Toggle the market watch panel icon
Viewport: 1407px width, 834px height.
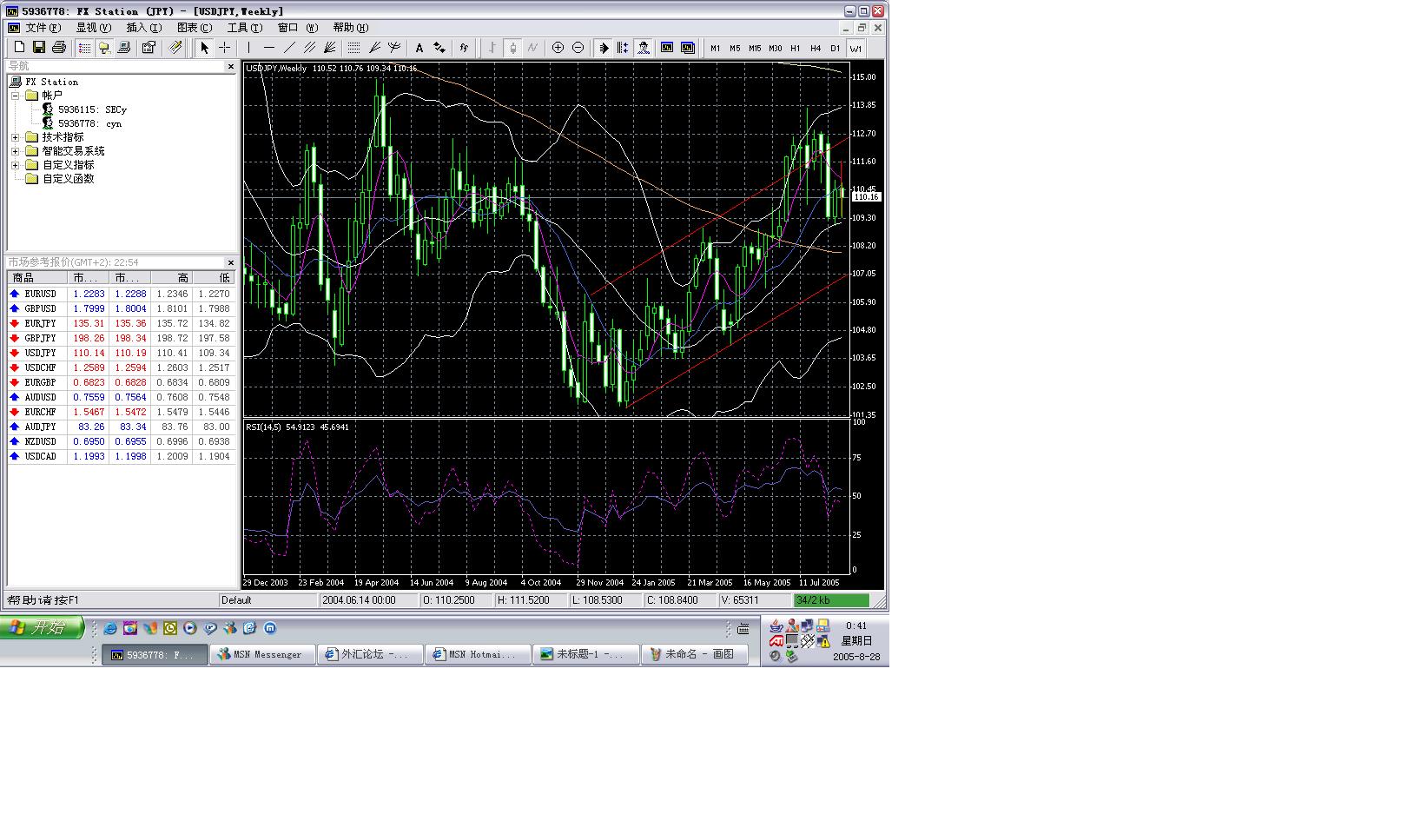point(84,48)
